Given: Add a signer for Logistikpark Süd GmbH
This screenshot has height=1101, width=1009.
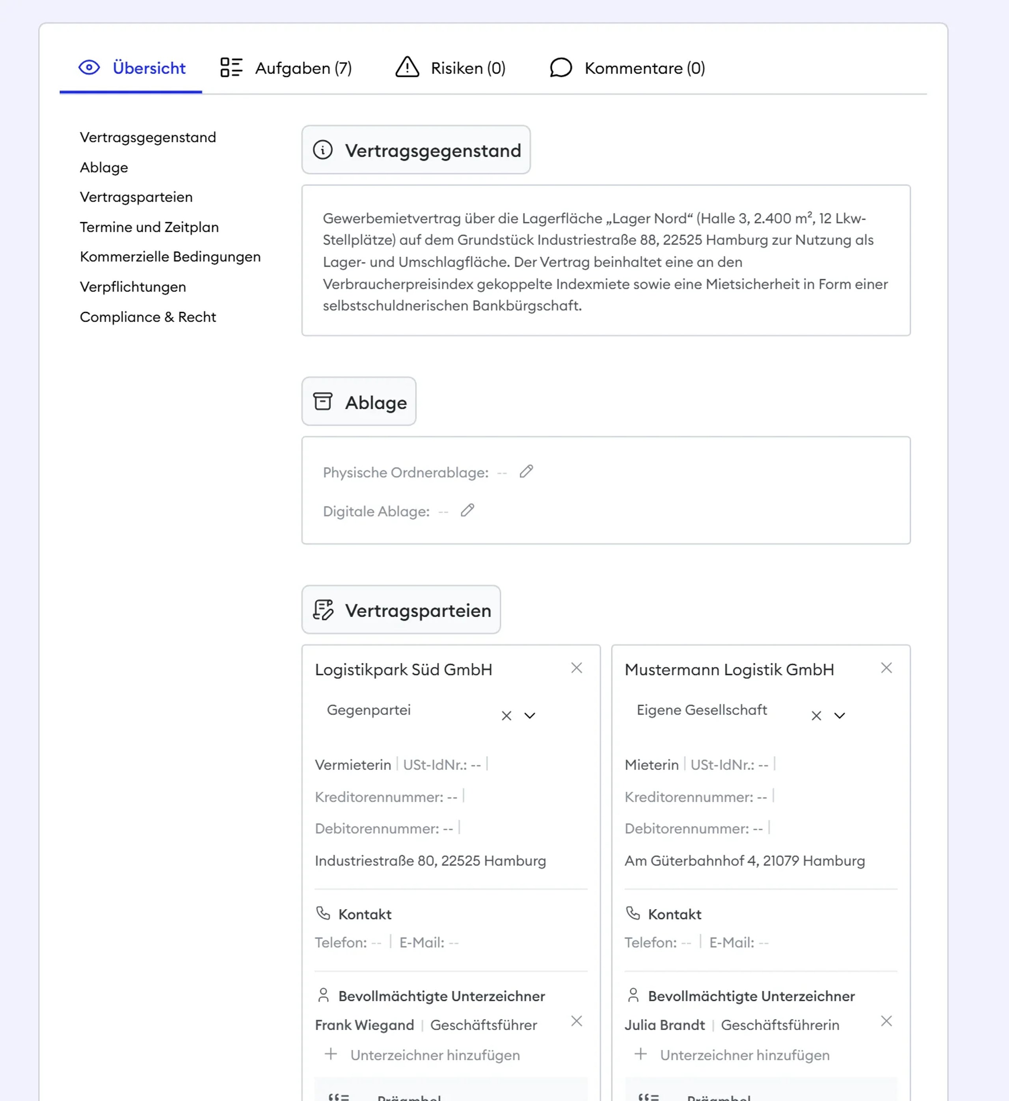Looking at the screenshot, I should (422, 1055).
